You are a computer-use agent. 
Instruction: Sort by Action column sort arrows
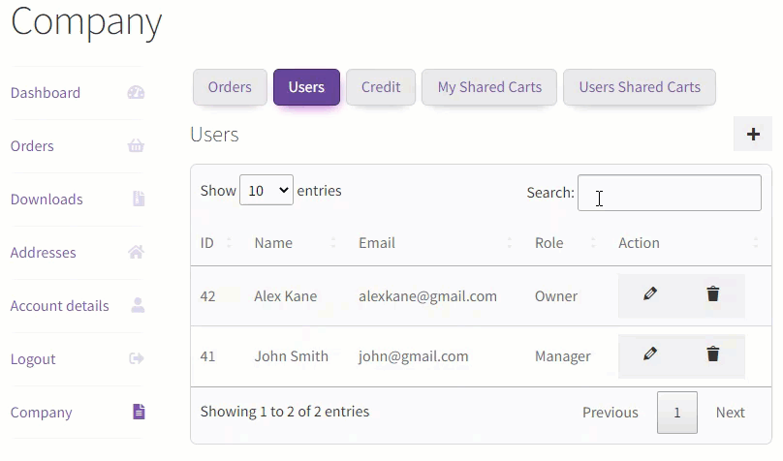point(756,243)
